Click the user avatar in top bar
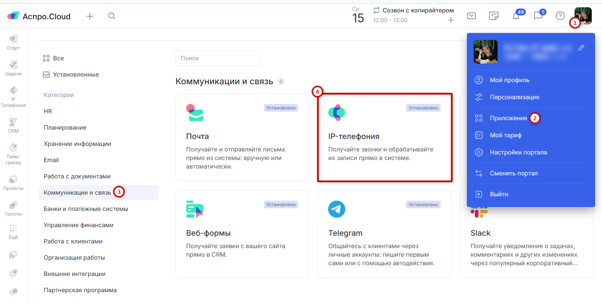602x305 pixels. [x=583, y=16]
